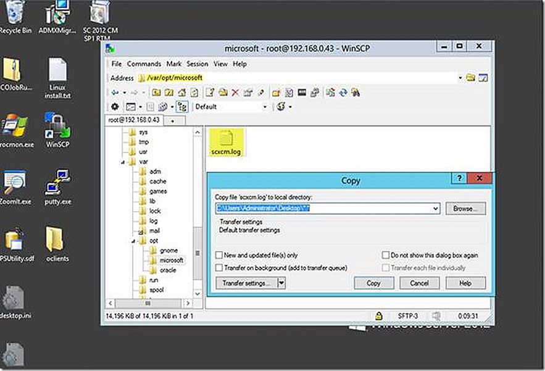Open the Mark menu
Screen dimensions: 545x371
174,64
